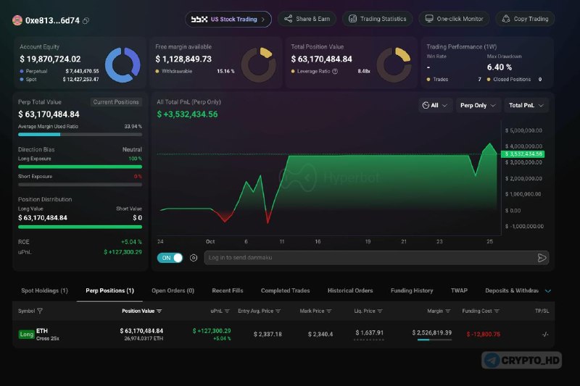580x386 pixels.
Task: Open the Completed Trades tab
Action: (x=285, y=290)
